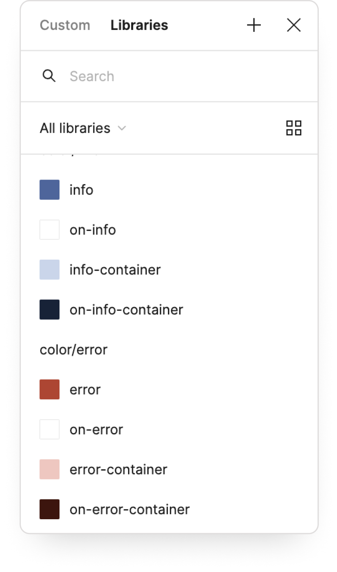This screenshot has width=337, height=572.
Task: Apply the dark navy on-info-container swatch
Action: (x=50, y=310)
